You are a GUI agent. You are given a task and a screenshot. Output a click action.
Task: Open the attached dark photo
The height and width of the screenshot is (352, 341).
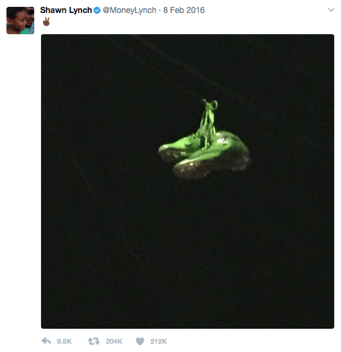tap(188, 181)
